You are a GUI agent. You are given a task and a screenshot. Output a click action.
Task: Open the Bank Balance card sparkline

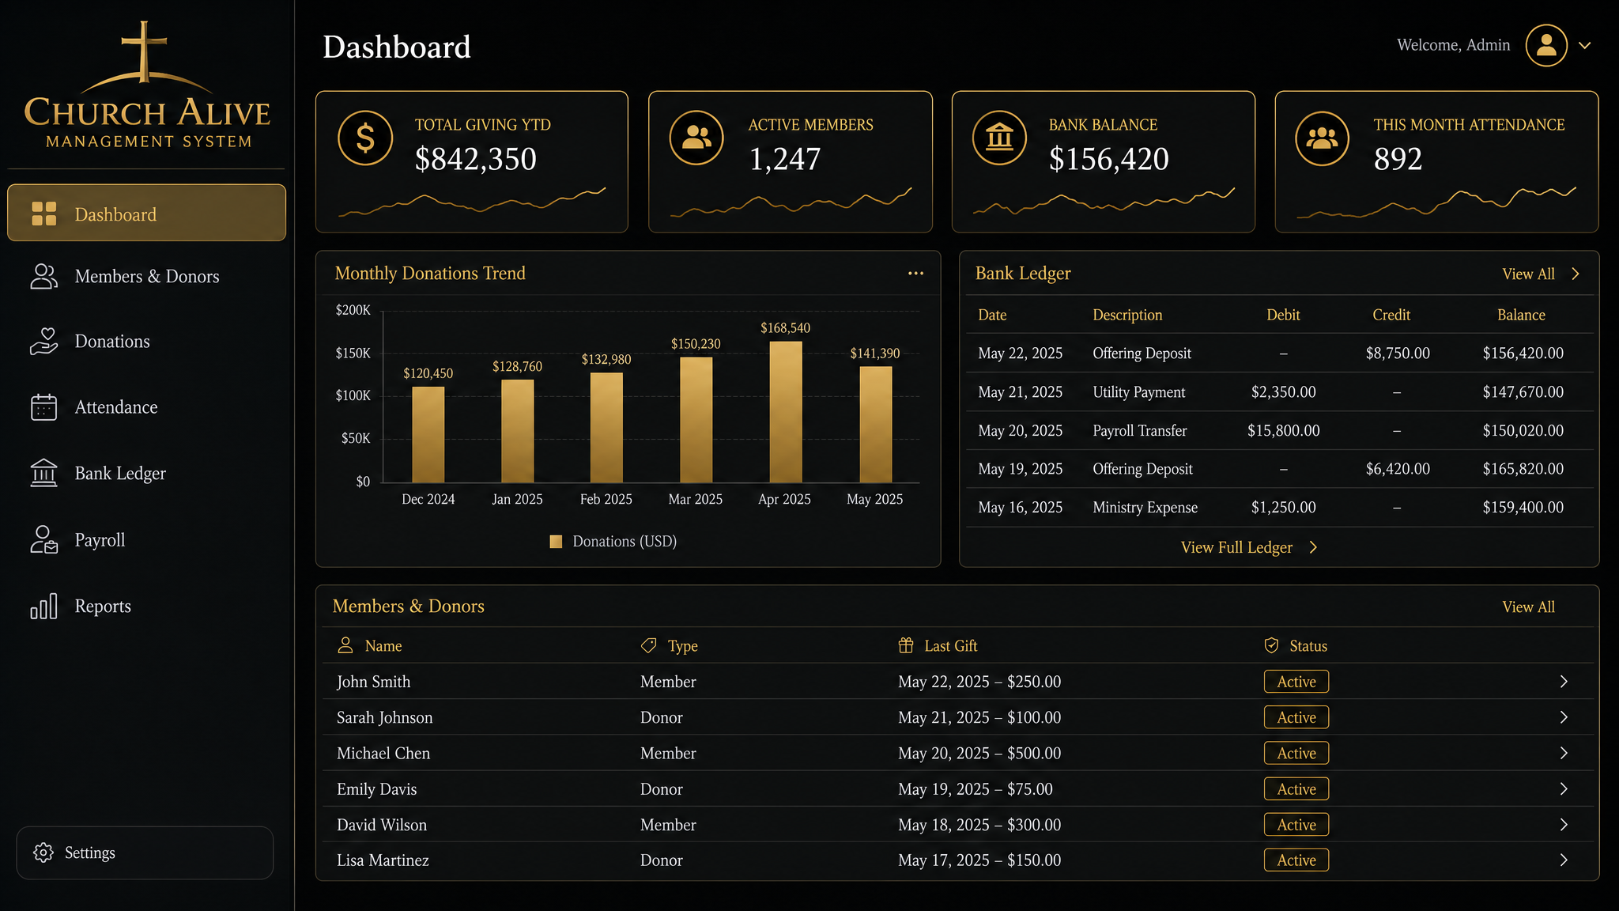[1104, 202]
